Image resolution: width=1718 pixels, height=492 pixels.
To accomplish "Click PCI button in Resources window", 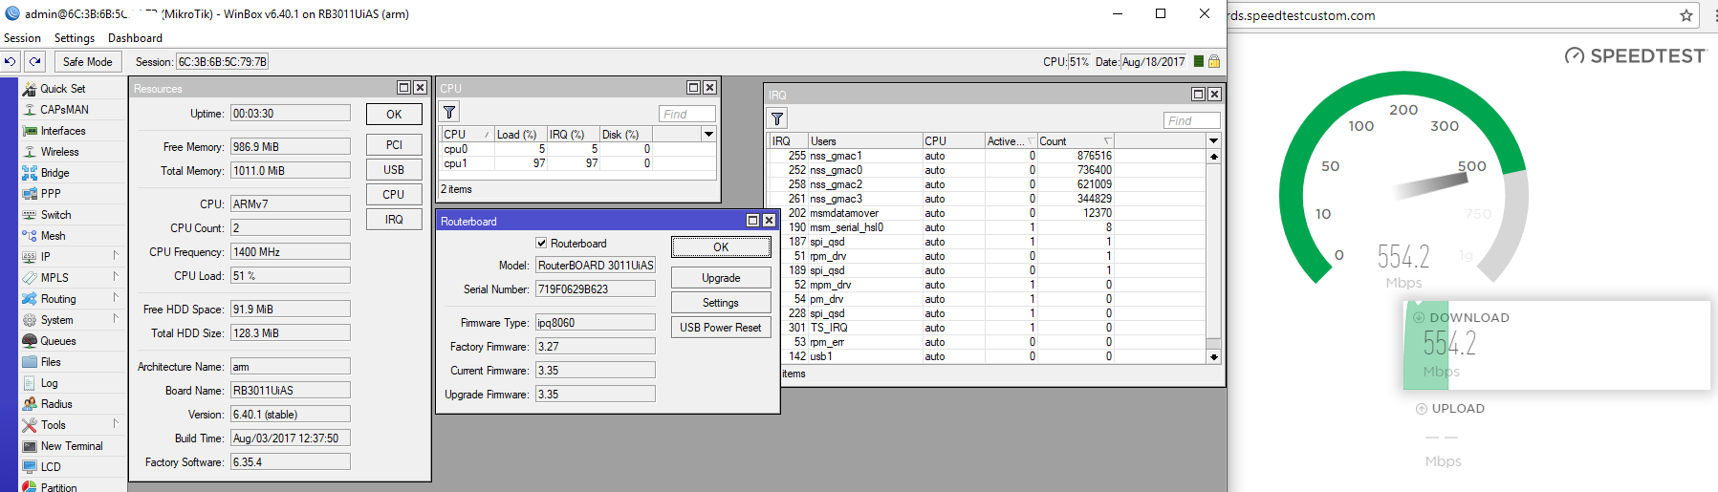I will 394,145.
